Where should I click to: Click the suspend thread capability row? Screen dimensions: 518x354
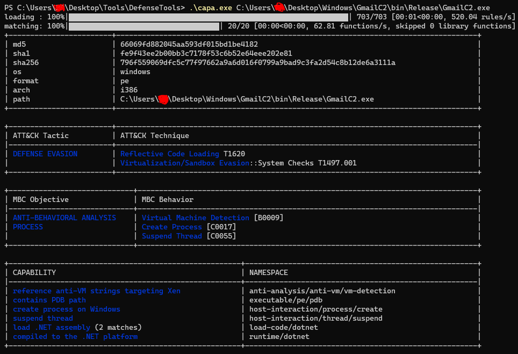click(x=43, y=319)
